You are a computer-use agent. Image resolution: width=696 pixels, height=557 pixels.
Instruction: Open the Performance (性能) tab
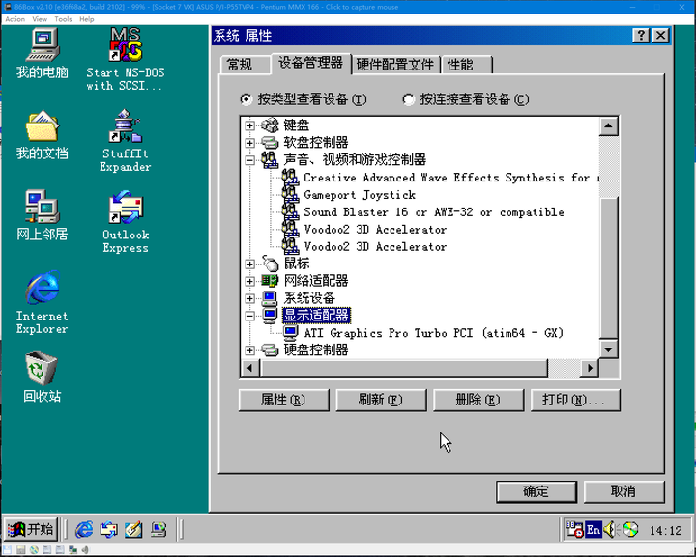point(467,65)
